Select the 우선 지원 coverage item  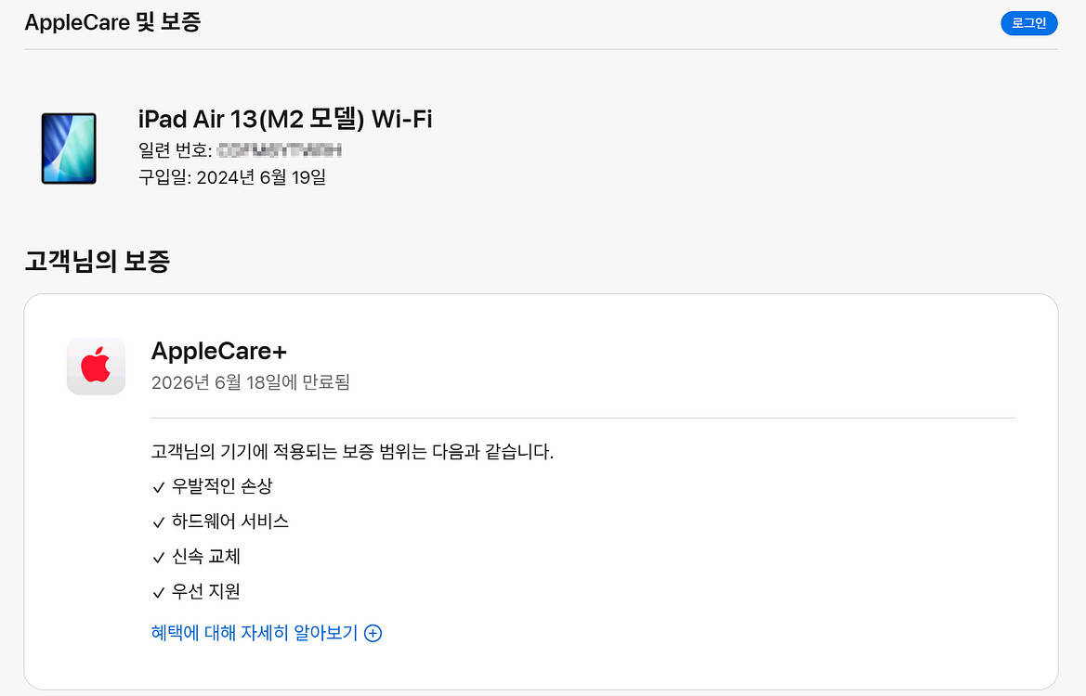[206, 591]
